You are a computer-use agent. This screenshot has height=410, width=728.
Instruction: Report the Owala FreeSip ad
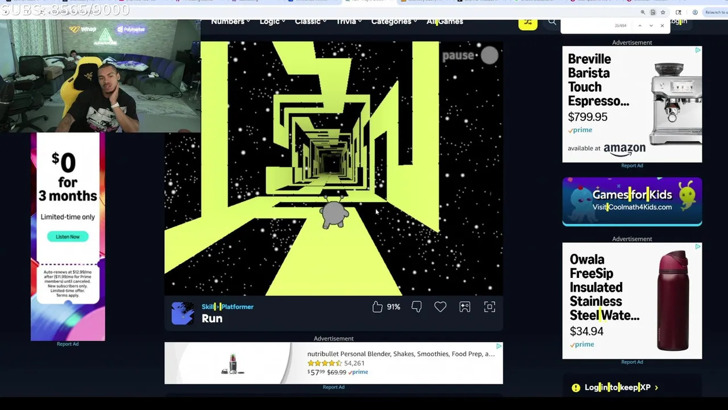[632, 362]
